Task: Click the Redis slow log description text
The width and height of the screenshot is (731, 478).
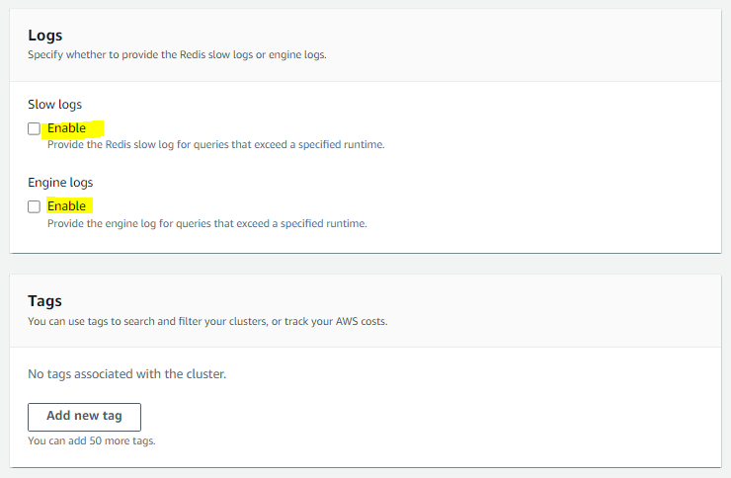Action: point(216,145)
